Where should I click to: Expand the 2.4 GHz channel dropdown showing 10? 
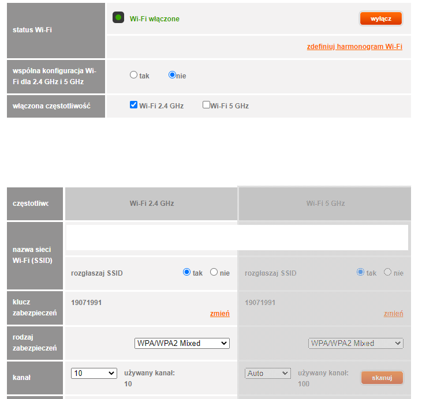pos(94,373)
